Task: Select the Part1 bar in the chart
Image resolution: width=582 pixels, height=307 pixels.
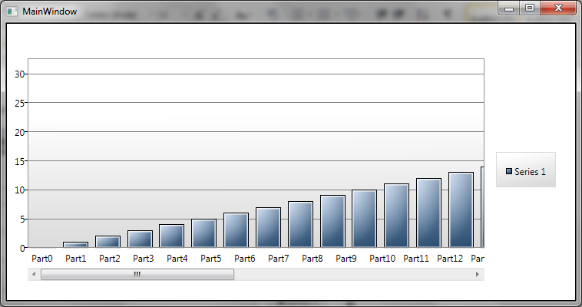Action: pos(75,245)
